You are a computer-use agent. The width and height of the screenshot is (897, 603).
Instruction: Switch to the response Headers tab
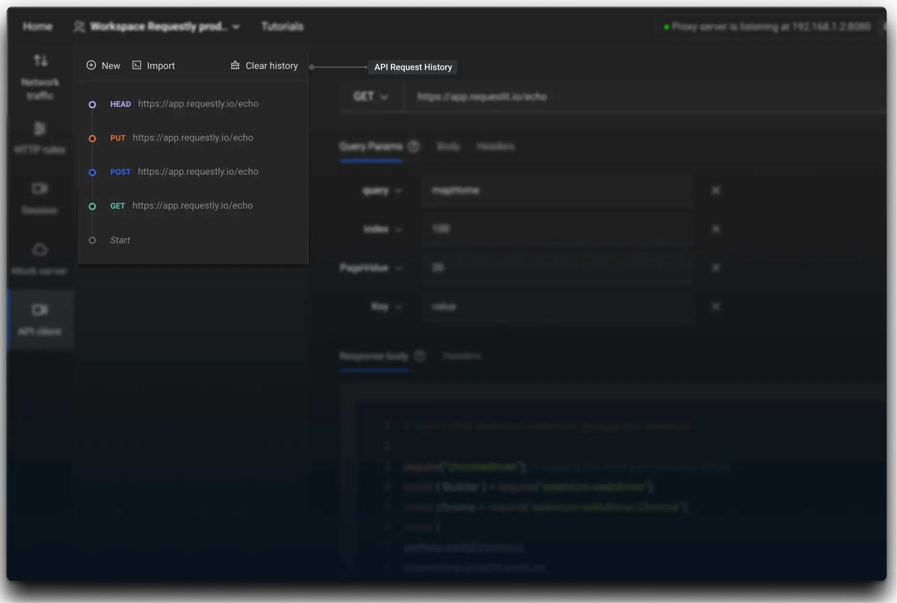(x=462, y=356)
